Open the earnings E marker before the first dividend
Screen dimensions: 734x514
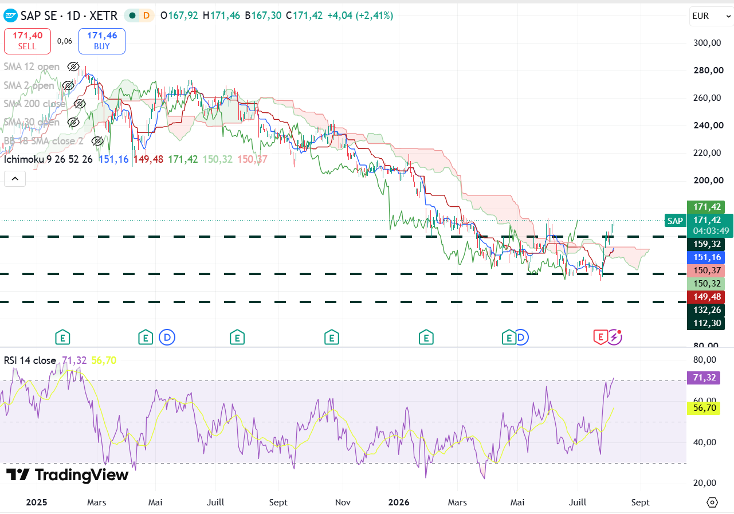(x=146, y=338)
